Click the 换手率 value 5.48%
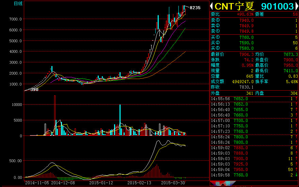Screen dimensions: 299x187 (x=292, y=82)
